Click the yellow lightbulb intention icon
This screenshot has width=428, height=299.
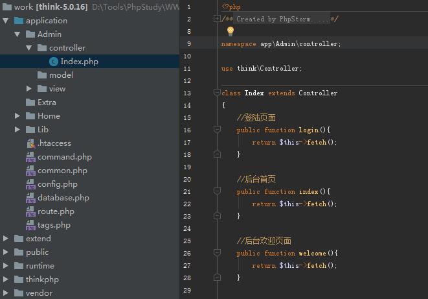(231, 31)
